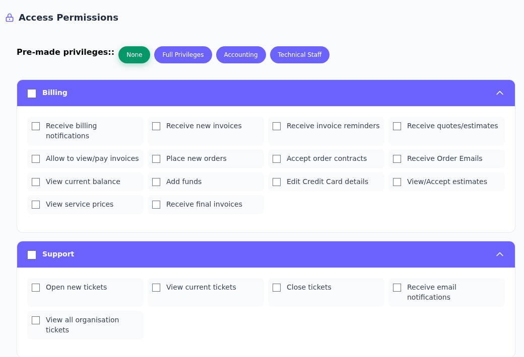Enable Receive billing notifications checkbox
This screenshot has height=357, width=524.
coord(36,126)
